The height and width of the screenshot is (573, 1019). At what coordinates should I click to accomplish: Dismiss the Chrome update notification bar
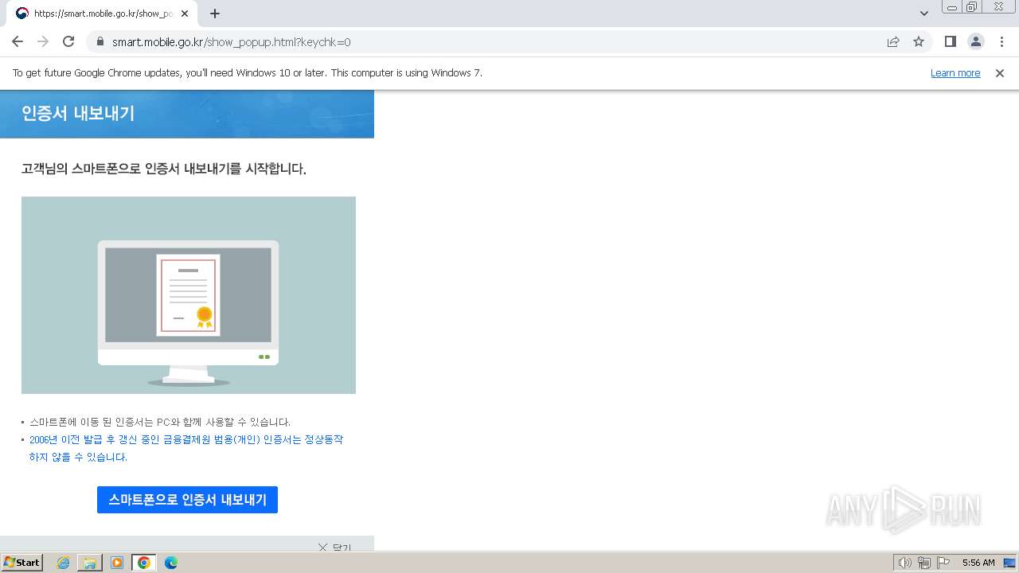pos(1000,72)
